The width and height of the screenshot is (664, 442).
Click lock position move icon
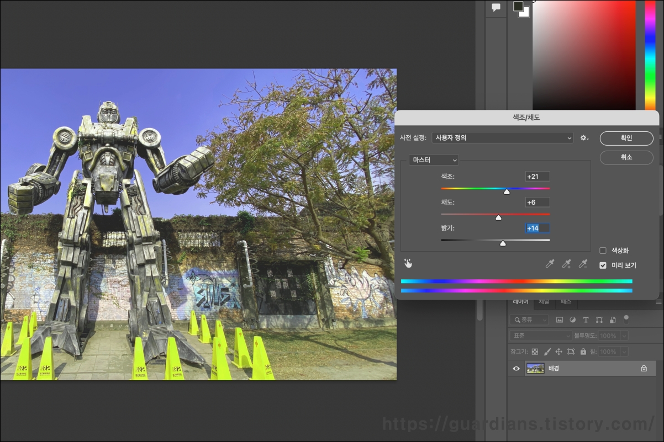(x=558, y=352)
